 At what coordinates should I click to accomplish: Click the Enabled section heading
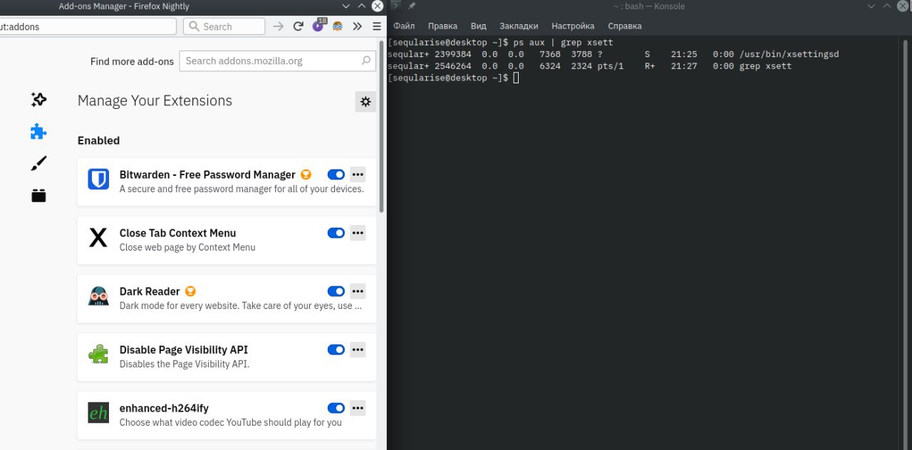tap(98, 140)
